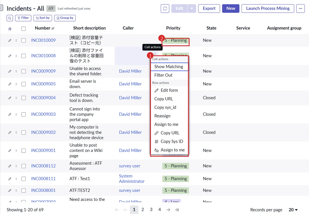This screenshot has width=309, height=215.
Task: Click the Closed state of INC0009004
Action: [x=209, y=98]
